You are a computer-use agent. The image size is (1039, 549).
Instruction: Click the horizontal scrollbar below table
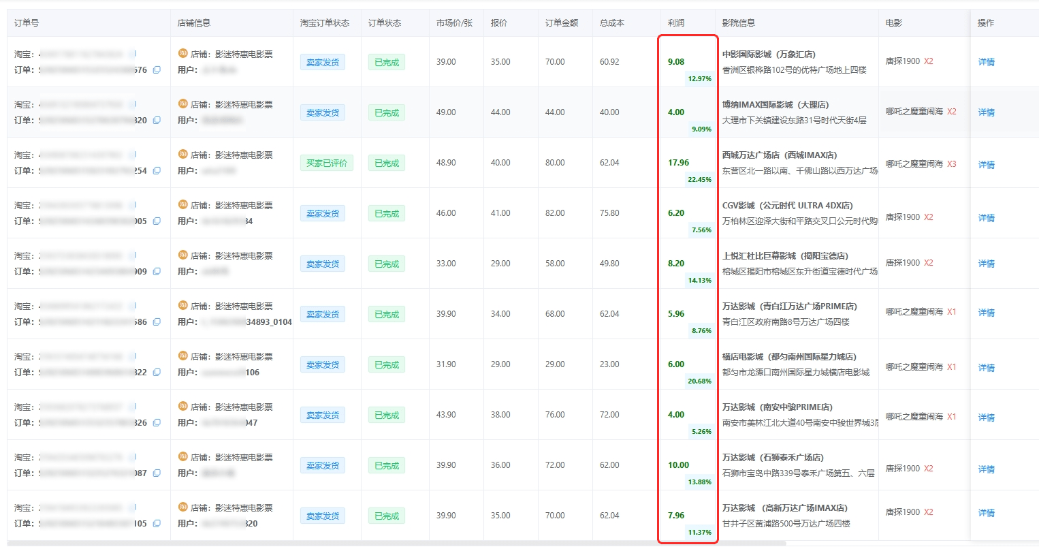click(x=396, y=544)
